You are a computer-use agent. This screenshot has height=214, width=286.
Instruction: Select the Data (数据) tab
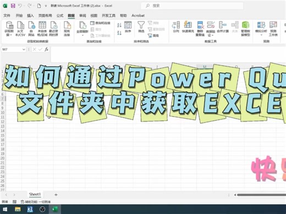(x=71, y=15)
